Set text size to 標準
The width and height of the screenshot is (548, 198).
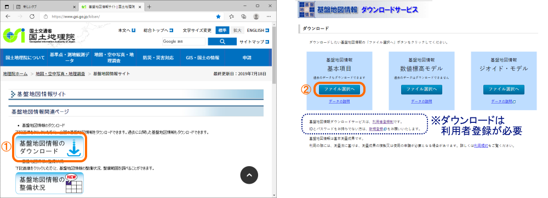tap(222, 30)
